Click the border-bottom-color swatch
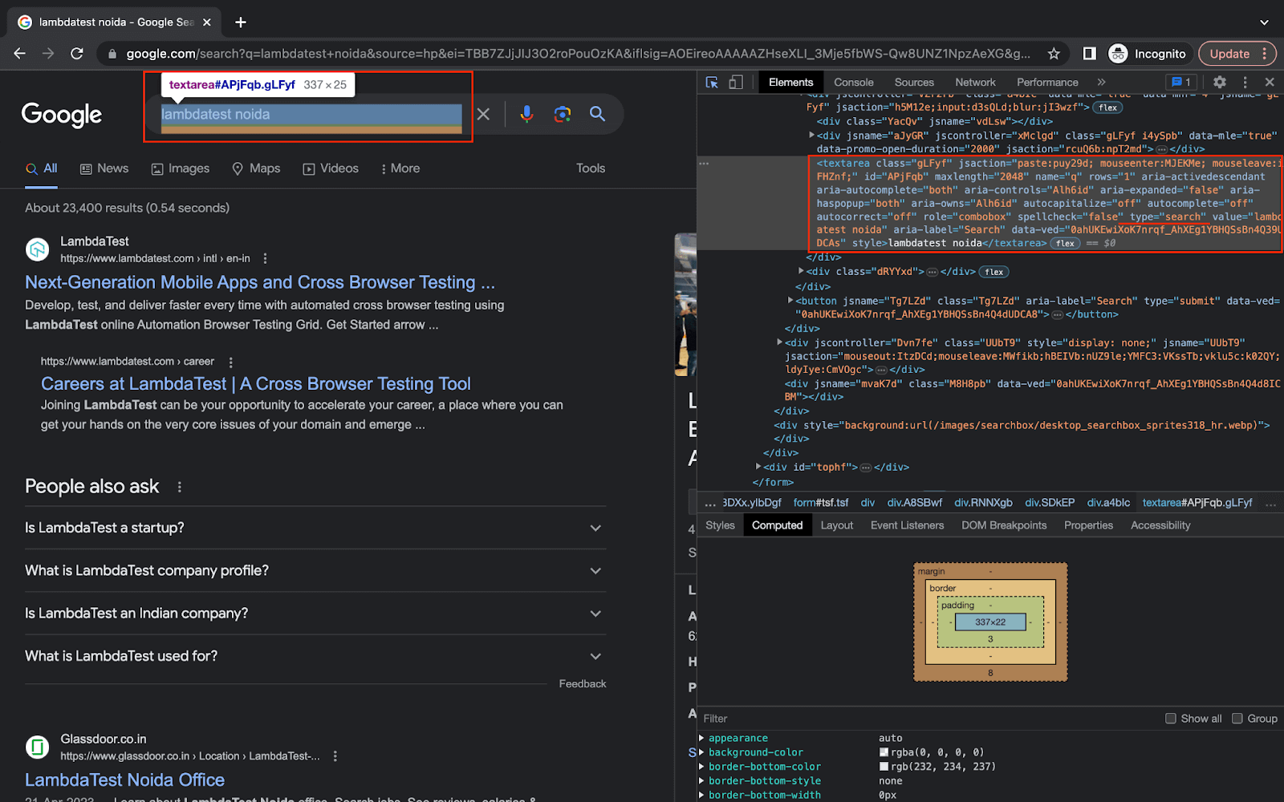 point(884,767)
